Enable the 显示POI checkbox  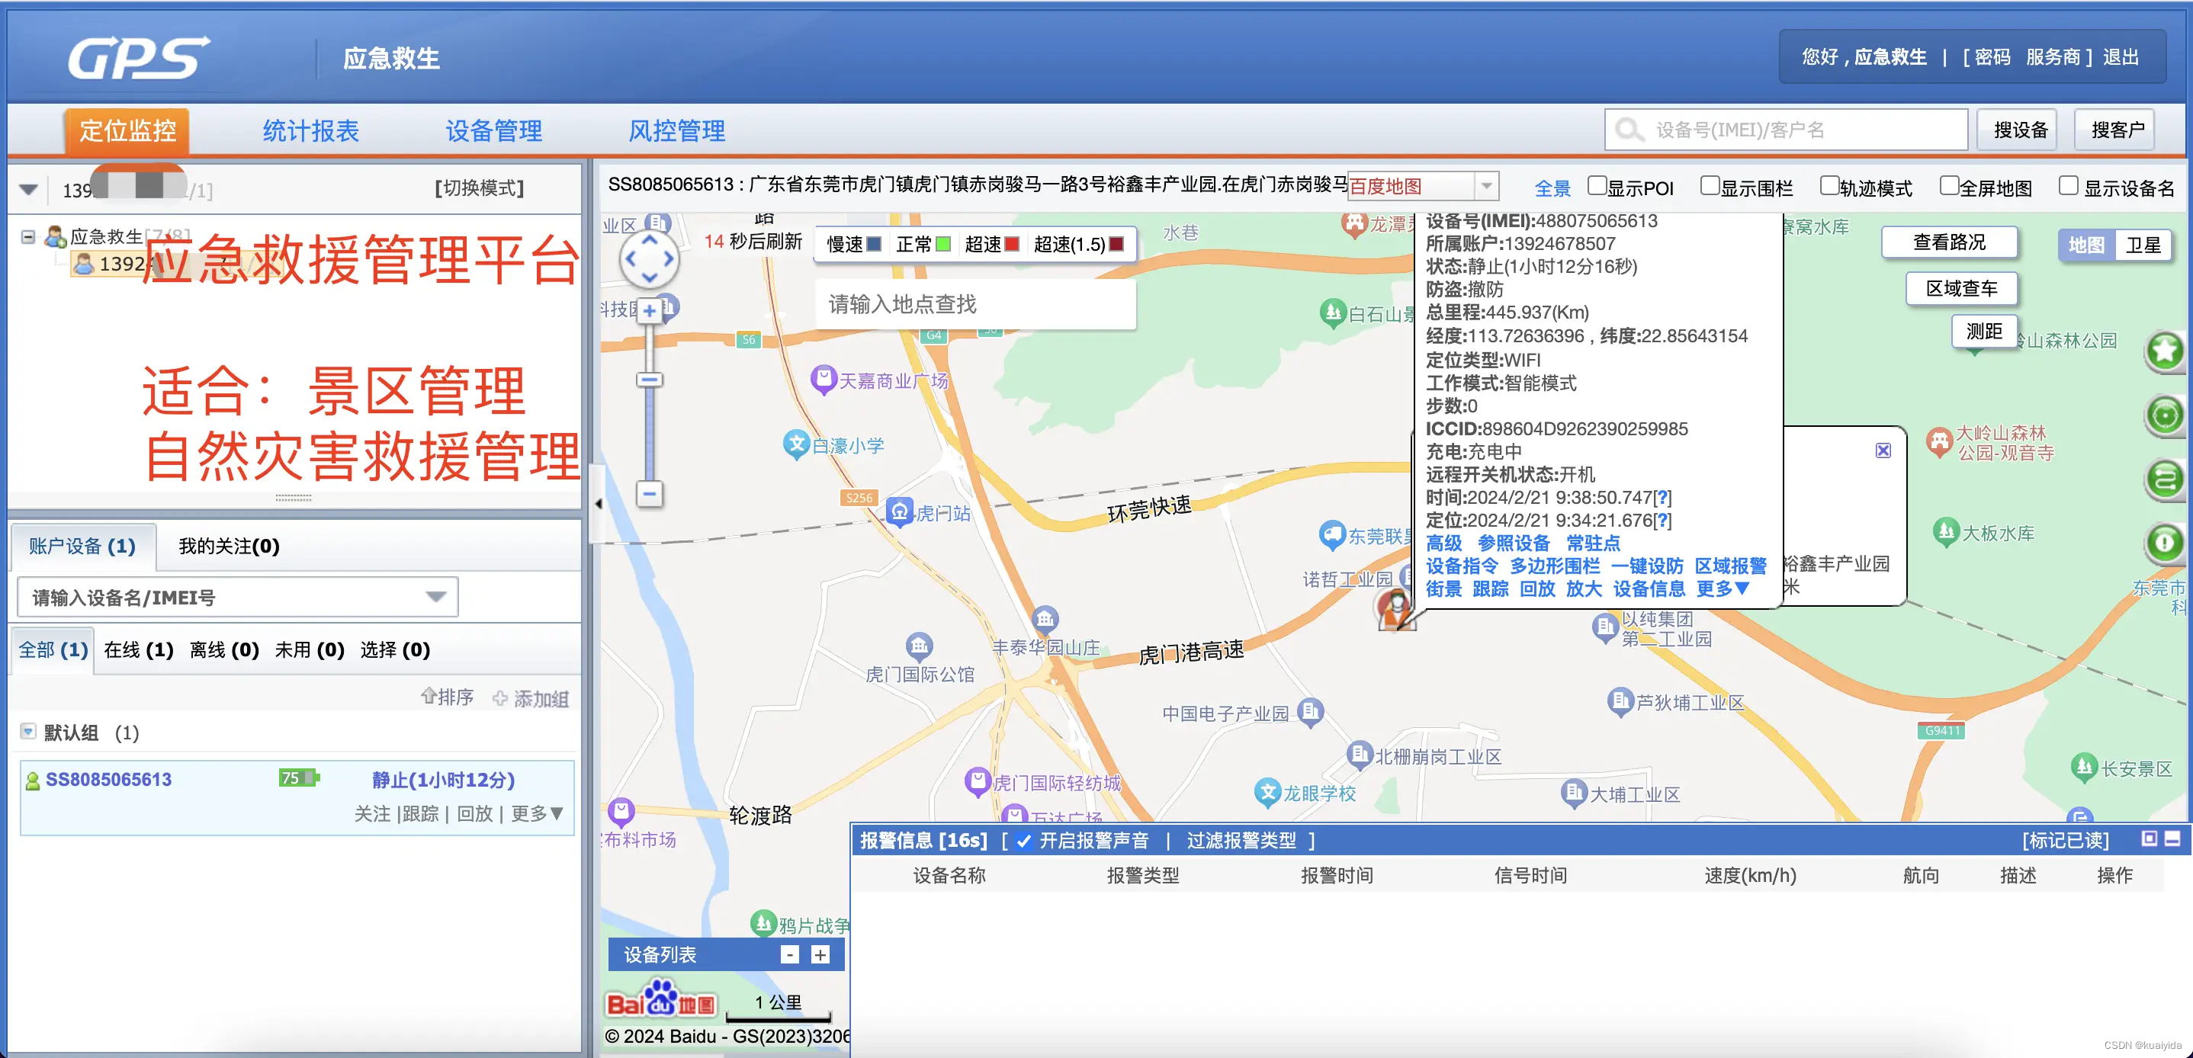1597,187
